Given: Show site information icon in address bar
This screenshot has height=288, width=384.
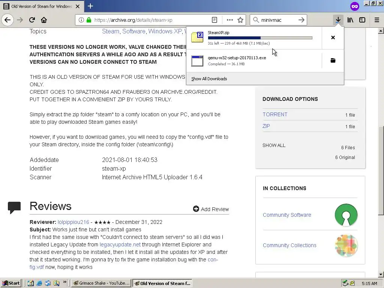Looking at the screenshot, I should coord(81,20).
